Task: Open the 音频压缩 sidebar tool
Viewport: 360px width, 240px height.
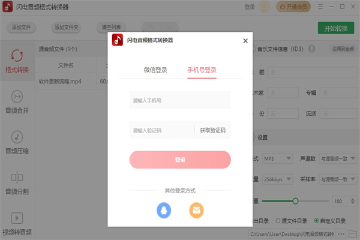Action: 17,142
